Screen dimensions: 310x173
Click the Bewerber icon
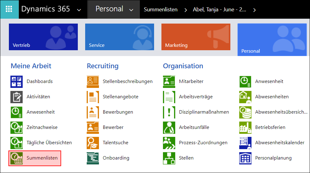[x=93, y=127]
